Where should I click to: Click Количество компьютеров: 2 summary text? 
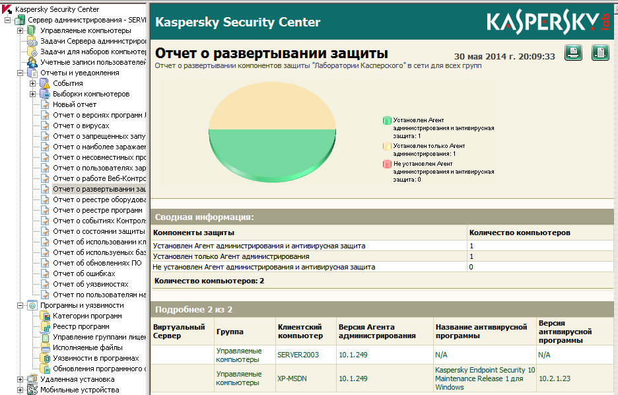[209, 281]
